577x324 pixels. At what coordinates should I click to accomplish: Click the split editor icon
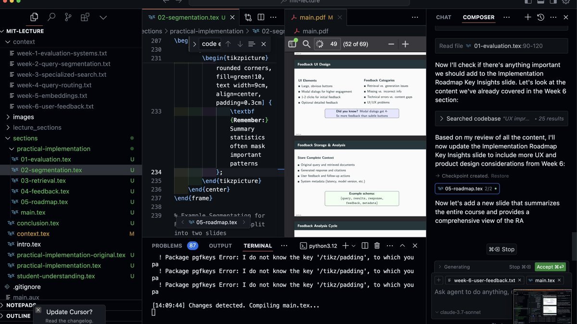coord(261,17)
